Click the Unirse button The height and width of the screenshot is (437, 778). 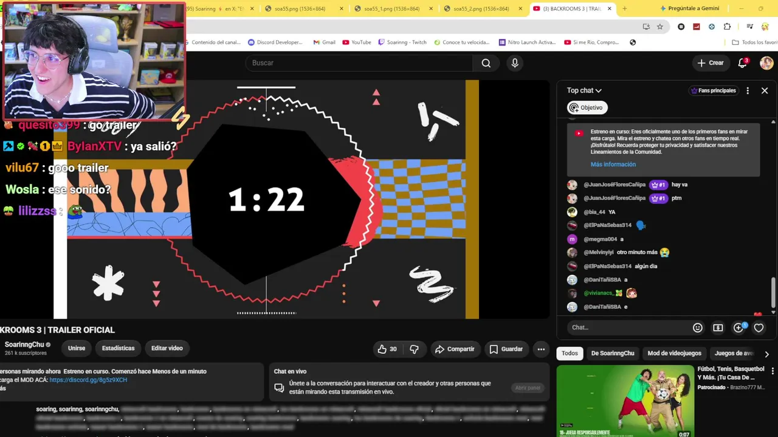pos(77,348)
